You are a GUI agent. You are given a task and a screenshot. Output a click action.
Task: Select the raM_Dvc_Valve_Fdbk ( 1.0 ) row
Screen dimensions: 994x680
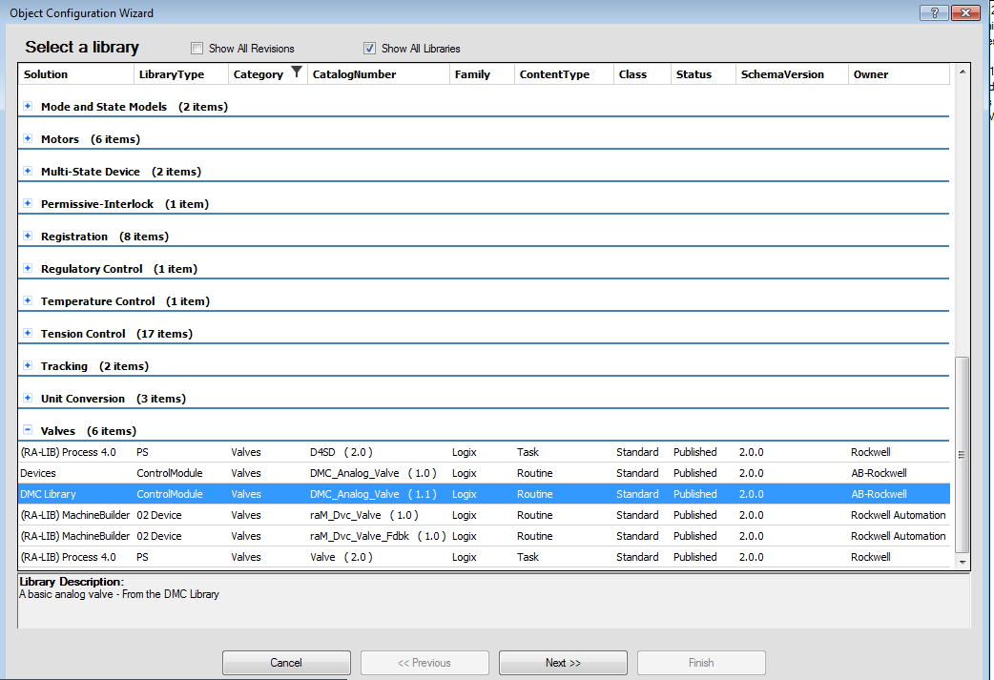pos(485,535)
